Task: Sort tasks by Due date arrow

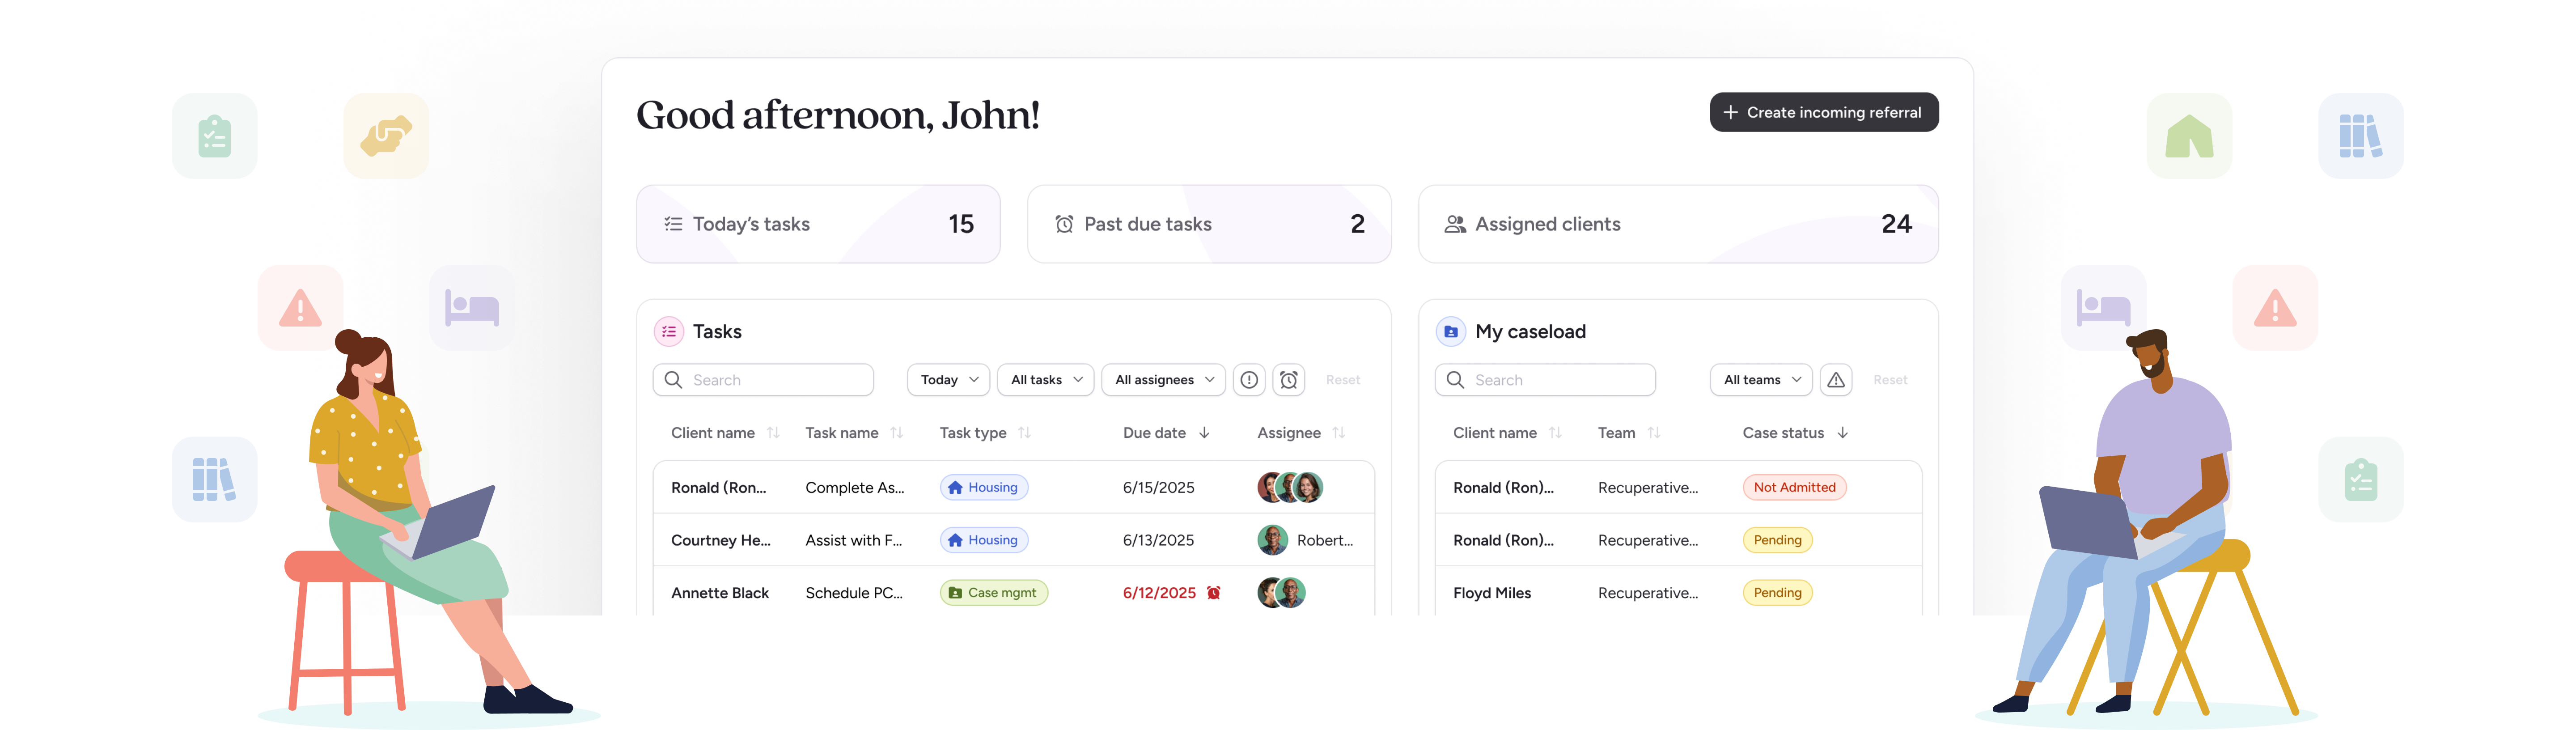Action: point(1204,433)
